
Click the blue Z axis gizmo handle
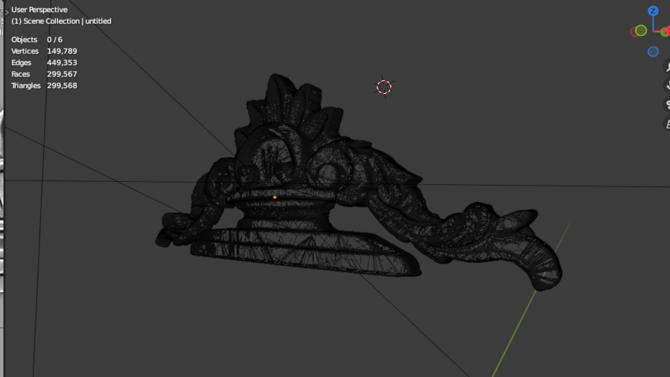[653, 11]
